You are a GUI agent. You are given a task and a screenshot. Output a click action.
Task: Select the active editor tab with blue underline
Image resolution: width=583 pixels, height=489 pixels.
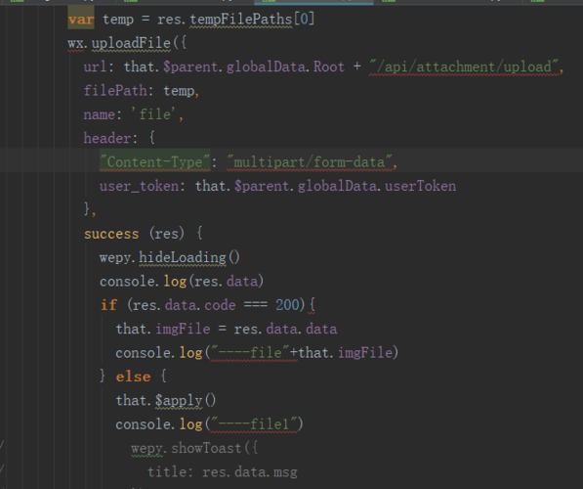[x=313, y=2]
